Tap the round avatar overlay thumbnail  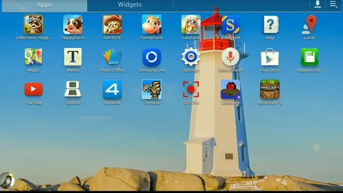(7, 180)
